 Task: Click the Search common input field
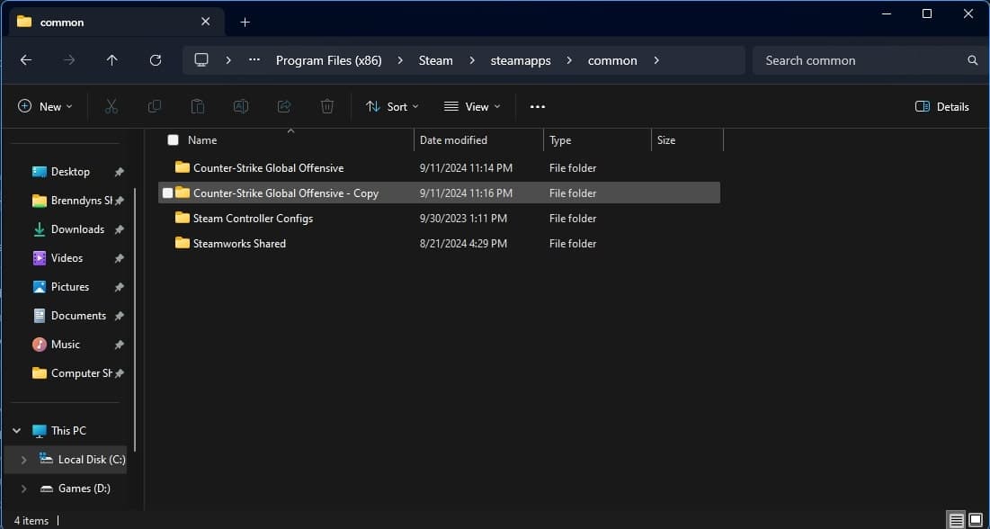(x=859, y=60)
